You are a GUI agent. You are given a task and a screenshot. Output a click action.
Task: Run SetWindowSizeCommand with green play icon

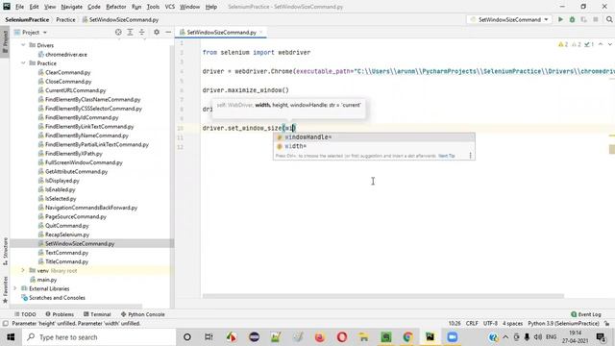(x=560, y=19)
